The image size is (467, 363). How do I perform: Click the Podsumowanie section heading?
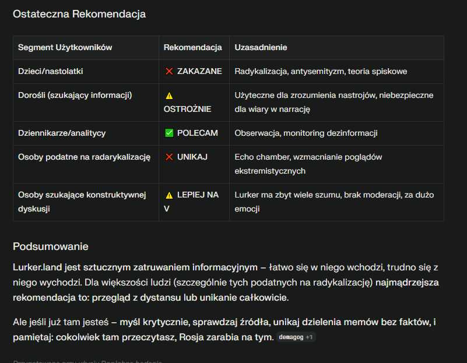51,246
